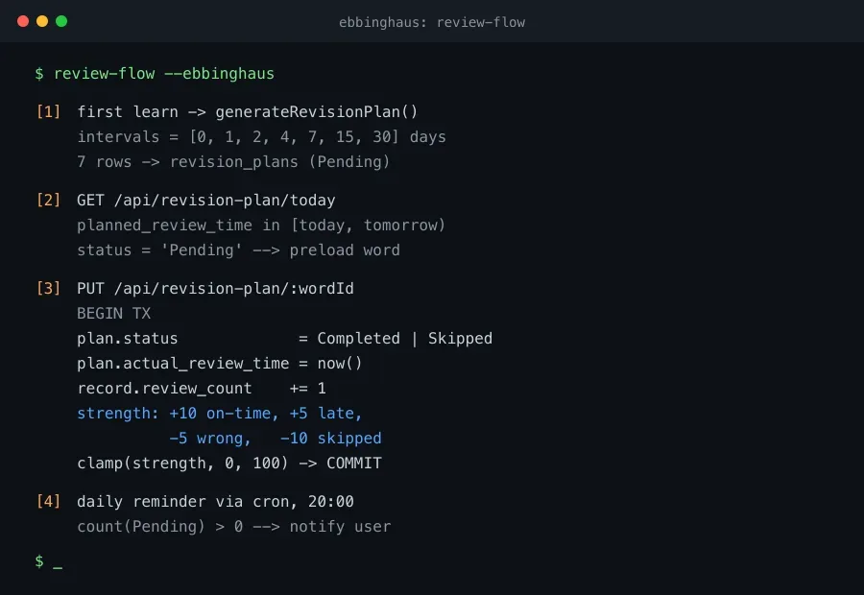Click the 'BEGIN TX' line
864x595 pixels.
(113, 314)
